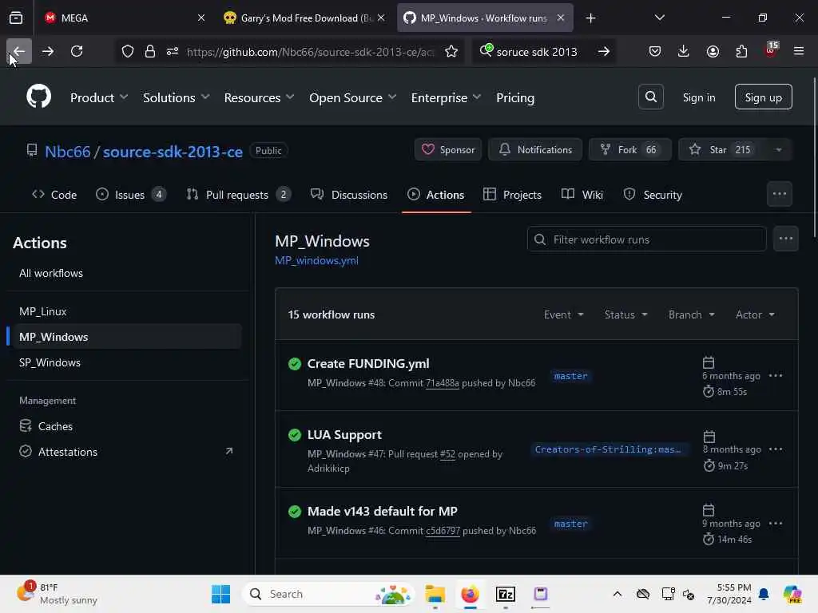818x613 pixels.
Task: Open options for Made v143 default run
Action: click(x=776, y=524)
